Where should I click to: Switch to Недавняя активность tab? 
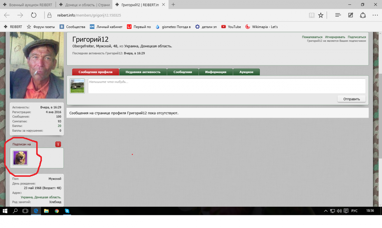[x=143, y=72]
